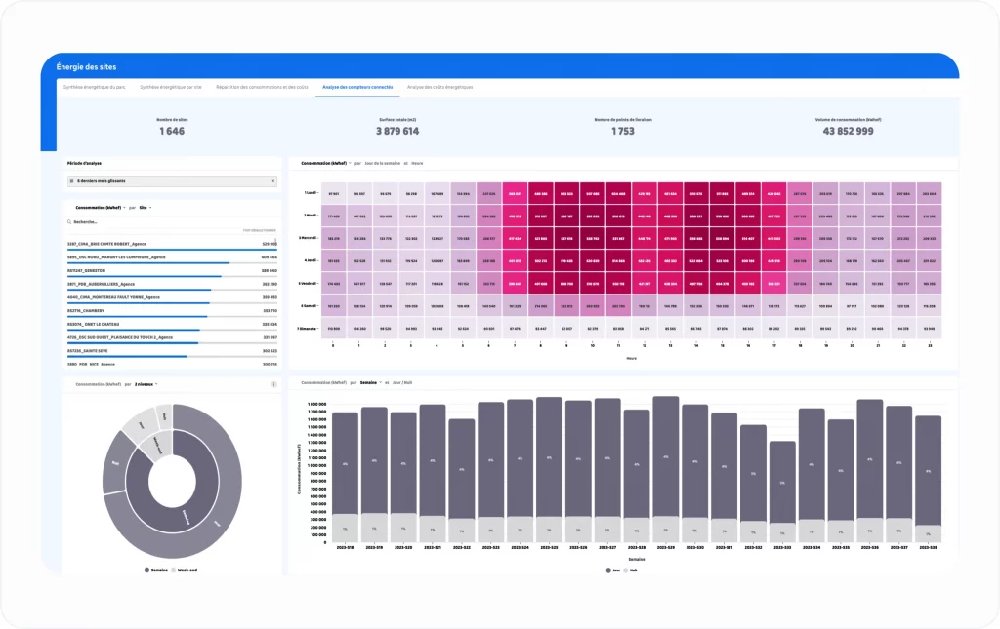Click 'Tout désélectionner' link in site list
The height and width of the screenshot is (629, 1000).
click(x=260, y=230)
